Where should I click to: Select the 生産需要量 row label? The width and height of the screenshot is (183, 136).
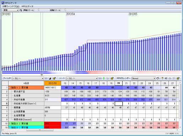[x=19, y=115]
